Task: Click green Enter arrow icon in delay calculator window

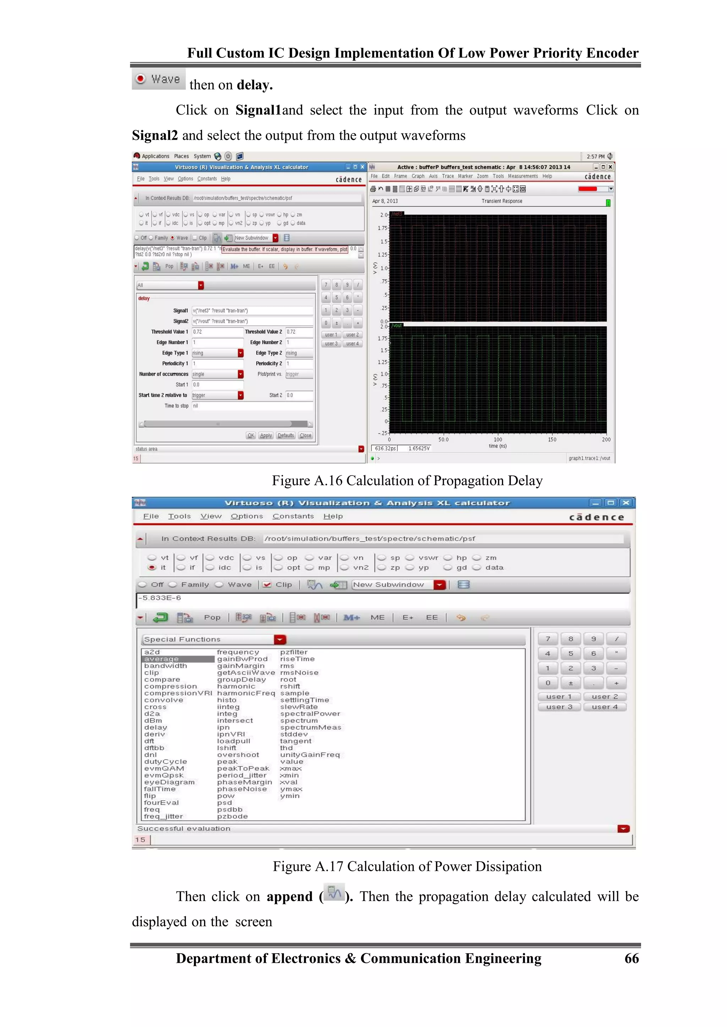Action: (x=145, y=266)
